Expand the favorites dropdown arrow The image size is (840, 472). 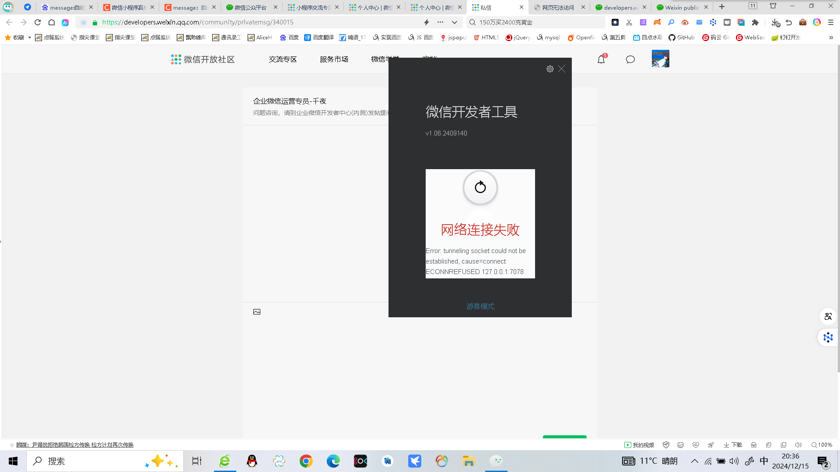point(30,38)
